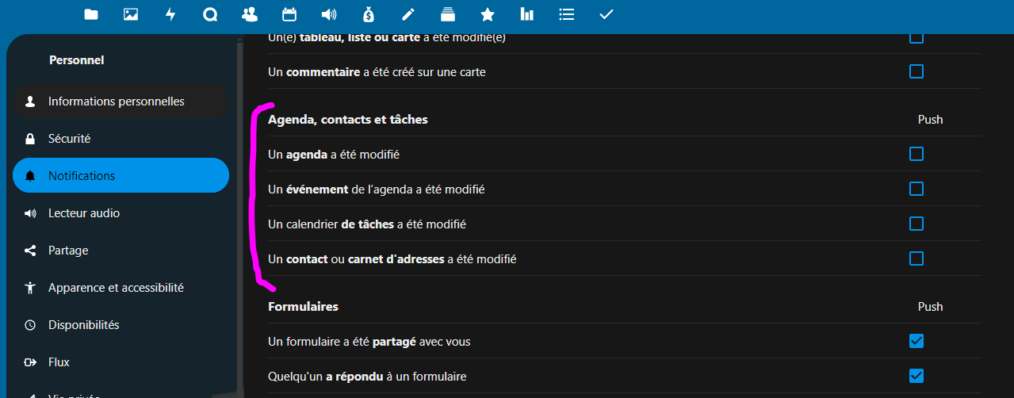Uncheck push for 'Un formulaire a été partagé'
Image resolution: width=1014 pixels, height=398 pixels.
pyautogui.click(x=916, y=342)
